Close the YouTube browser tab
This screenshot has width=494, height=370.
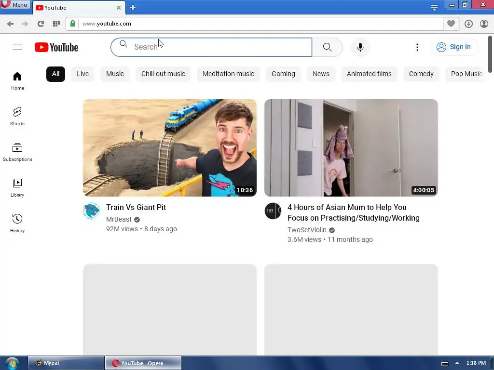click(x=119, y=8)
